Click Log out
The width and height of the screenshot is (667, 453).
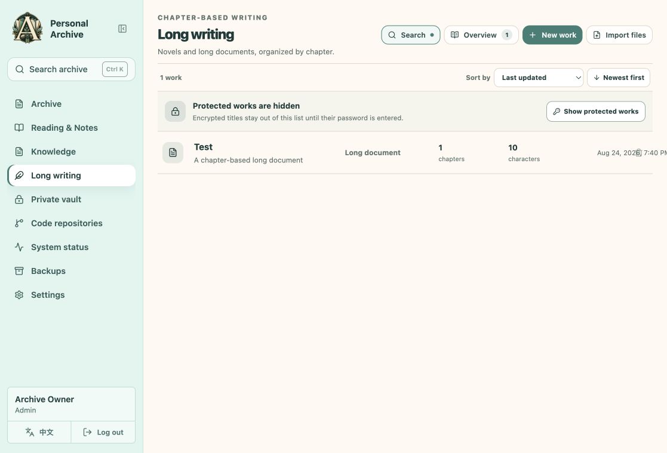click(x=103, y=432)
